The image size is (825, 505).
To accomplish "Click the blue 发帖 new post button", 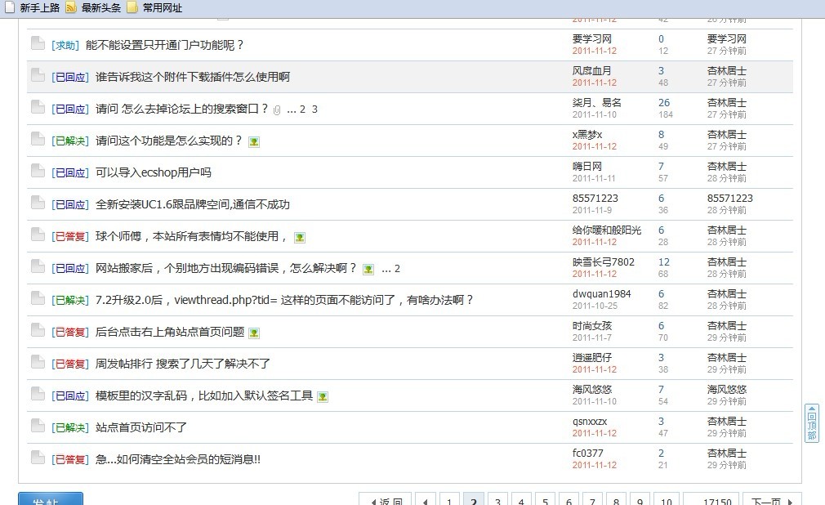I will pyautogui.click(x=51, y=499).
